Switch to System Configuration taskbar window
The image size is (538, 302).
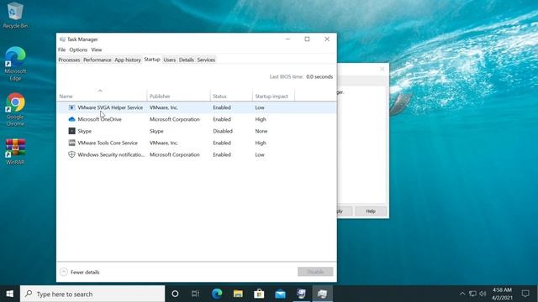click(x=301, y=294)
